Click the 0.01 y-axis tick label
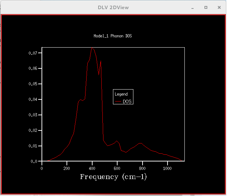This screenshot has height=196, width=227. [x=33, y=146]
